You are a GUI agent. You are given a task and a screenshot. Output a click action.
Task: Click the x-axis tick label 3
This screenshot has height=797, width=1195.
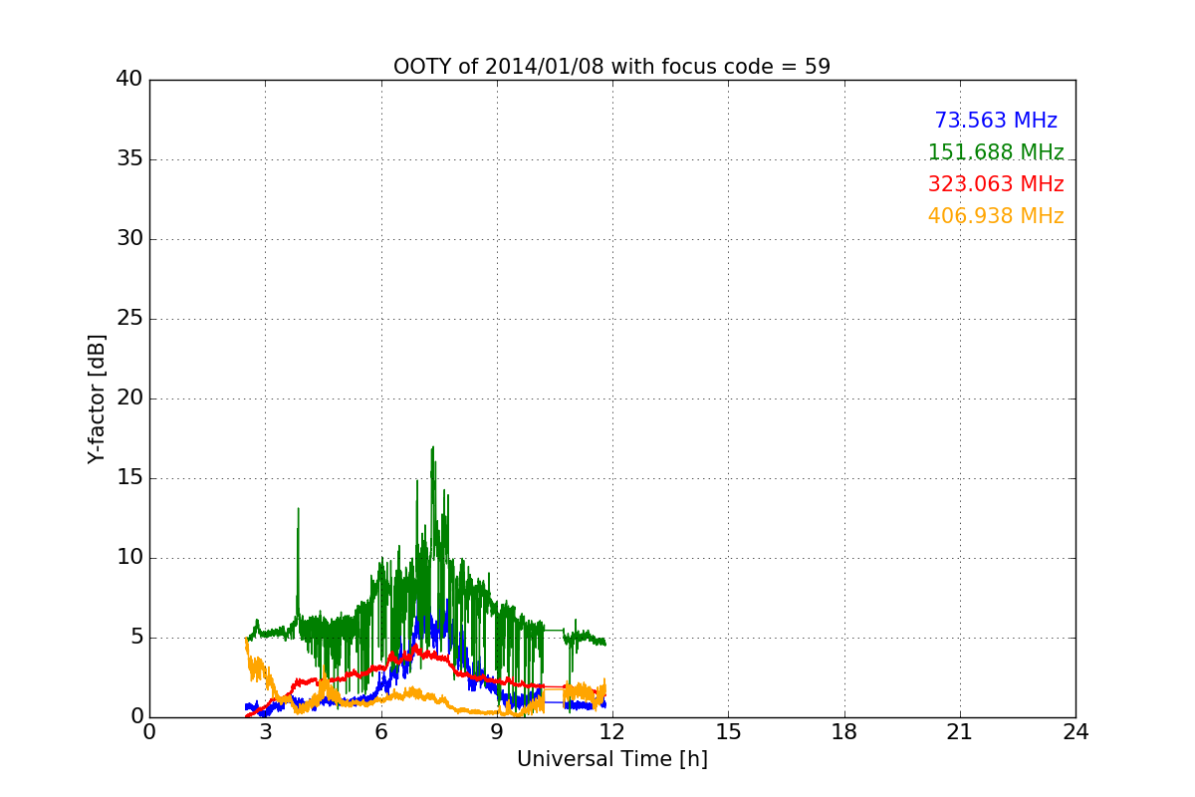(265, 732)
